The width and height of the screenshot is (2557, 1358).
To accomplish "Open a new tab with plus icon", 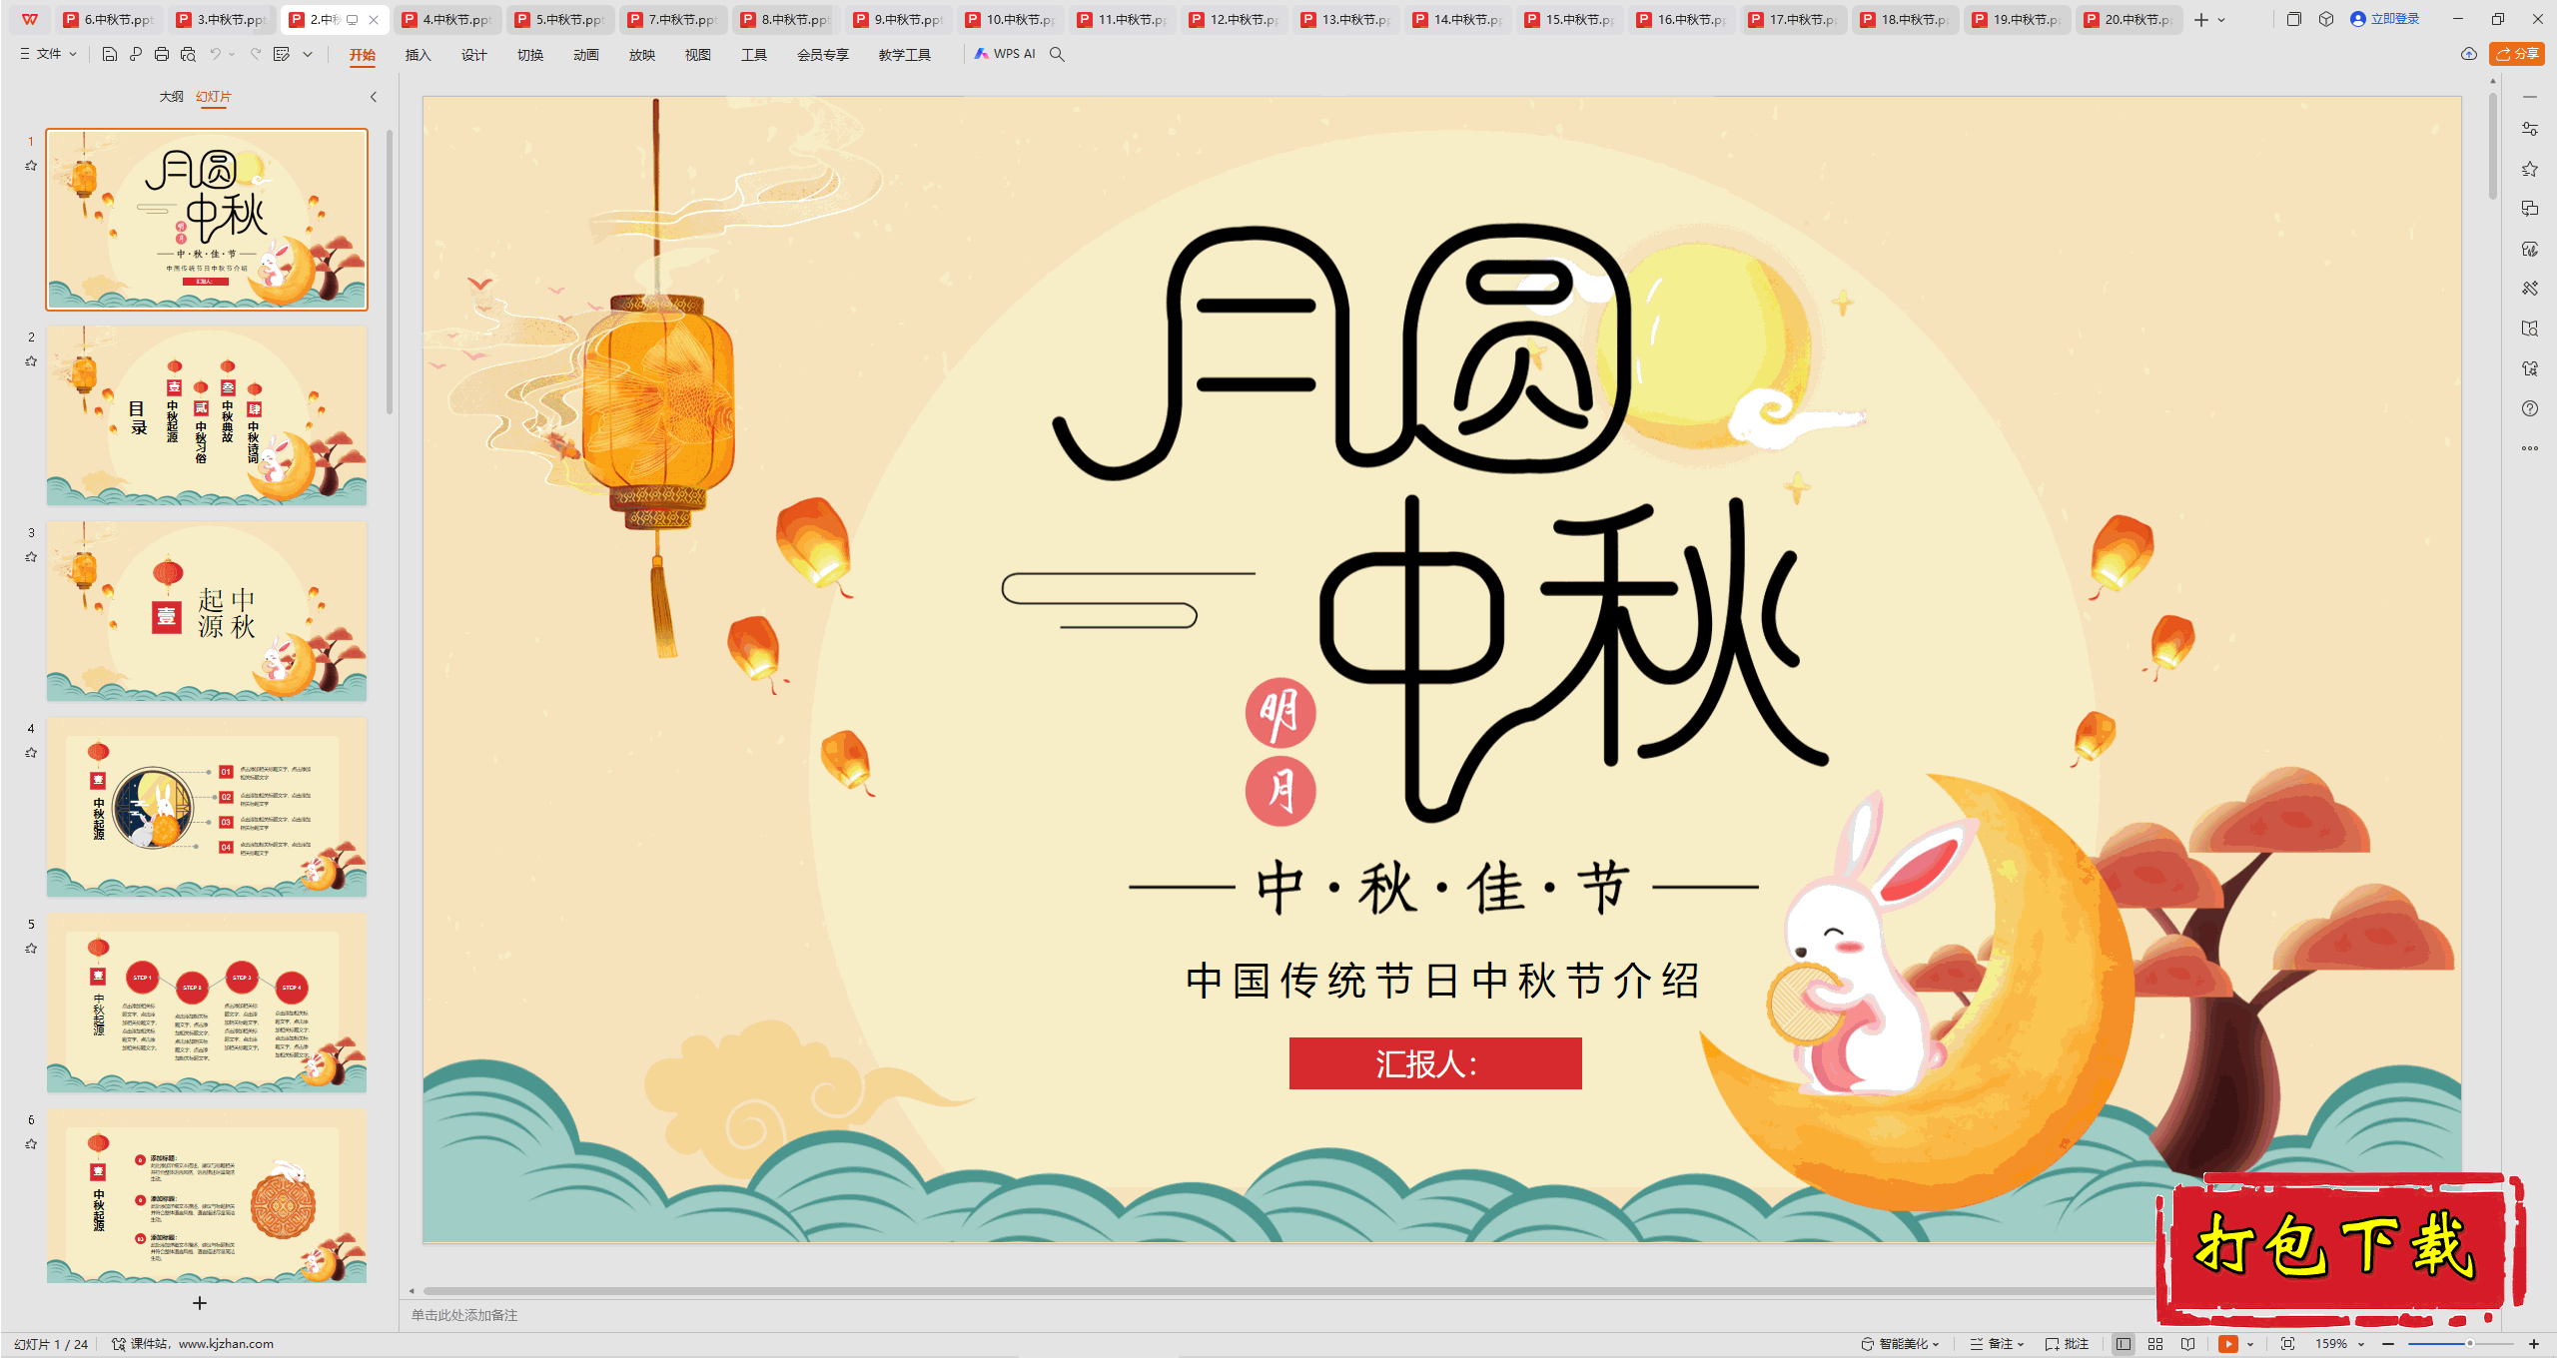I will click(2201, 20).
